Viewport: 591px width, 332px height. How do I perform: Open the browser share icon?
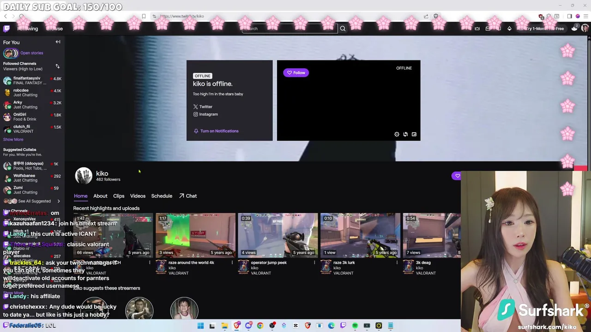(x=426, y=16)
